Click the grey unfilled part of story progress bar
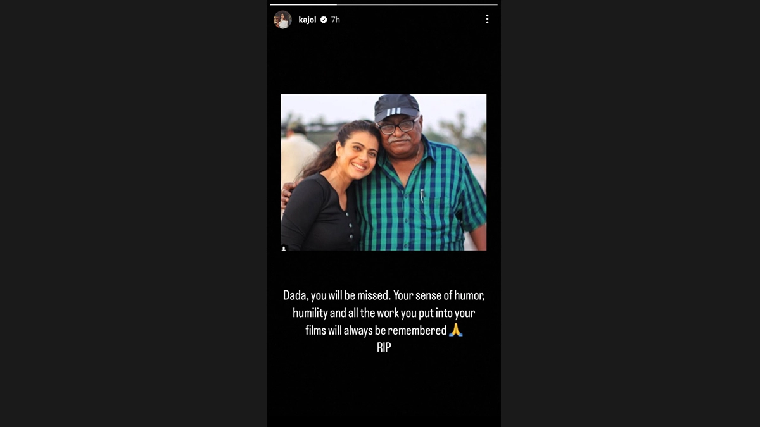This screenshot has height=427, width=760. [417, 4]
